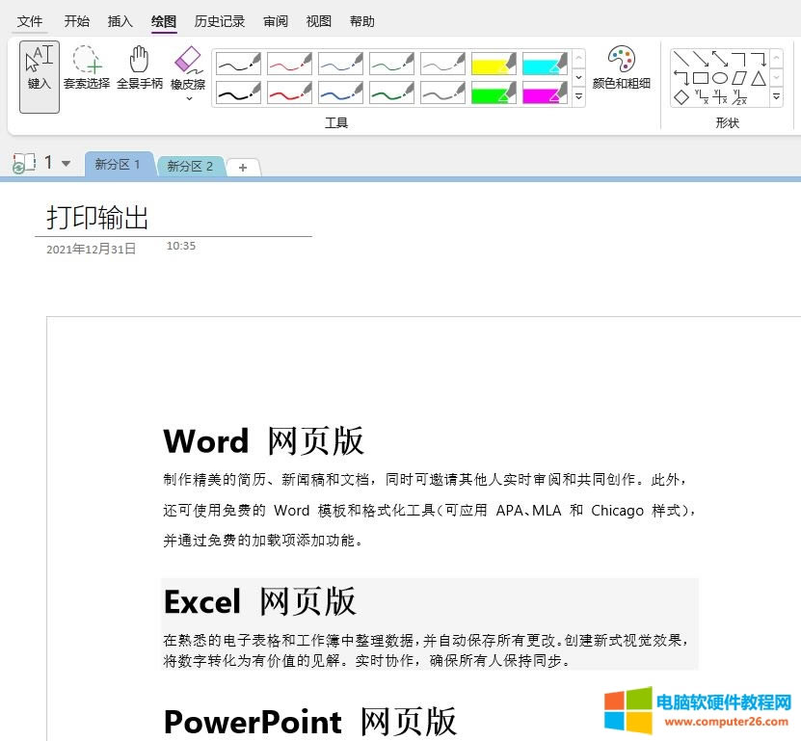The height and width of the screenshot is (741, 801).
Task: Expand the Eraser dropdown arrow
Action: (x=188, y=98)
